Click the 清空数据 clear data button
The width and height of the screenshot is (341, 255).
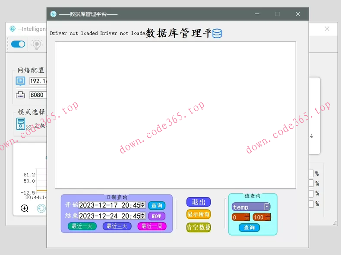[x=199, y=227]
